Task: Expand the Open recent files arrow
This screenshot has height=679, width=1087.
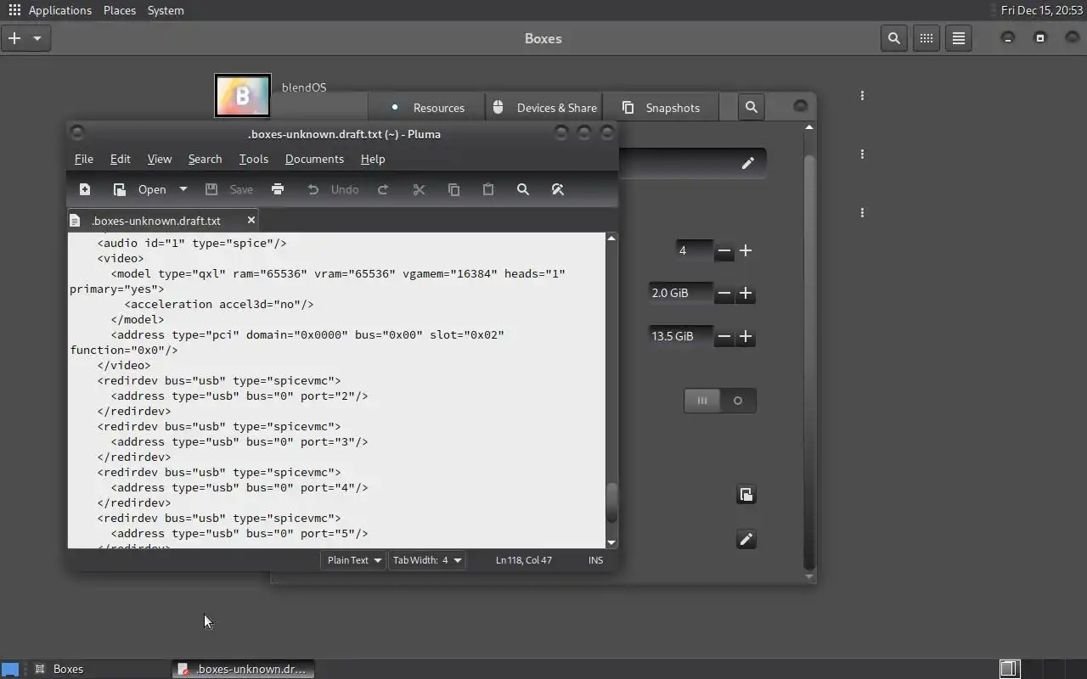Action: click(183, 189)
